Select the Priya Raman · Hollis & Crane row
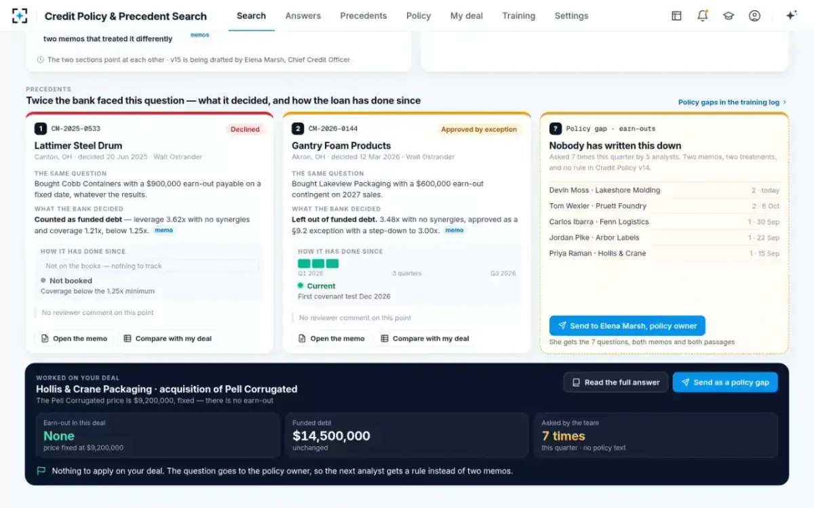 (664, 253)
